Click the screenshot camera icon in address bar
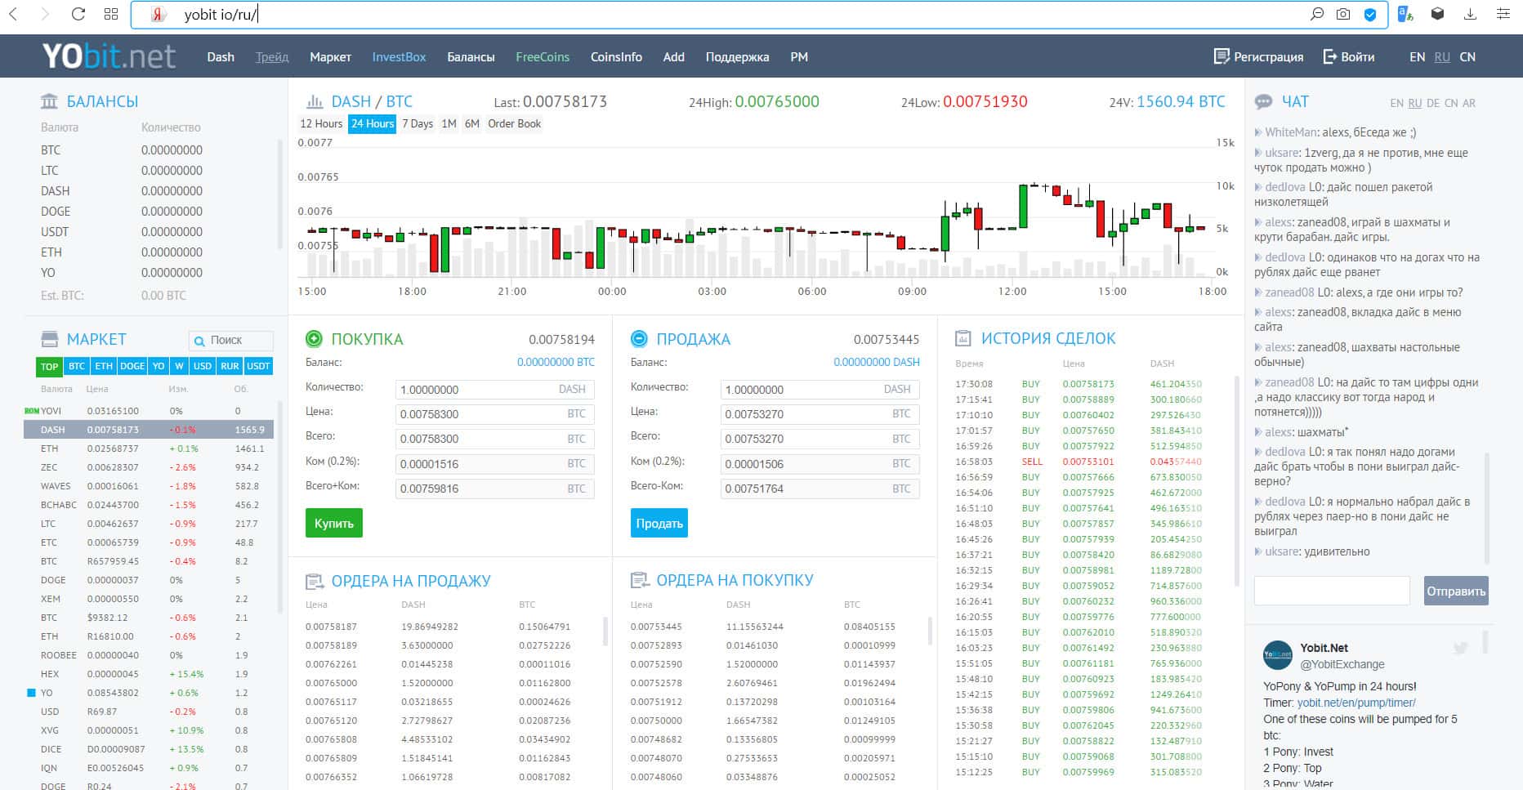The image size is (1523, 790). click(1342, 14)
